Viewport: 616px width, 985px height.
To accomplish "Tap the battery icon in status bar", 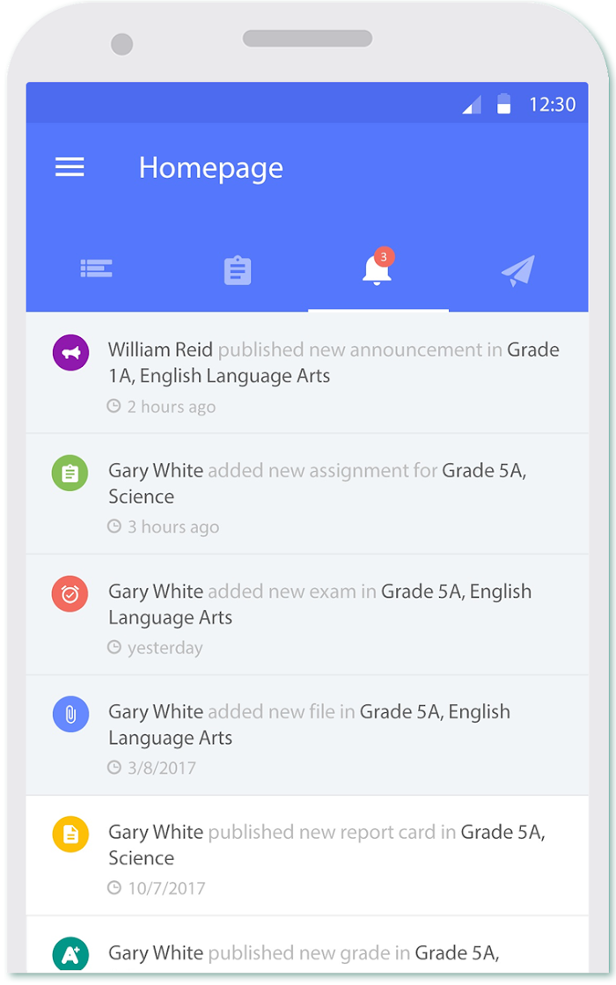I will 503,104.
